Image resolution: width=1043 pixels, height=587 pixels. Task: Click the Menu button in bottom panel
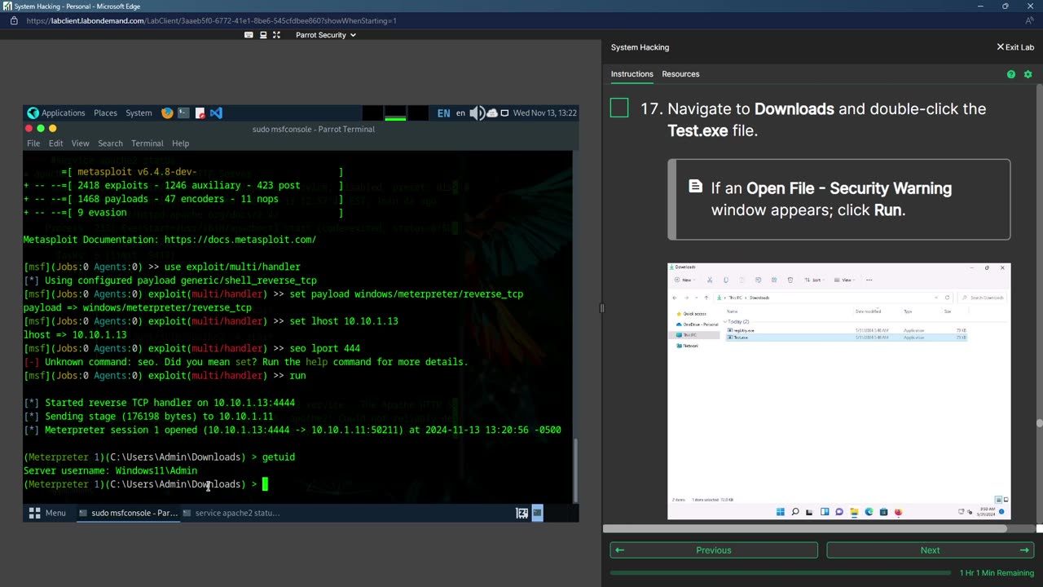click(47, 513)
